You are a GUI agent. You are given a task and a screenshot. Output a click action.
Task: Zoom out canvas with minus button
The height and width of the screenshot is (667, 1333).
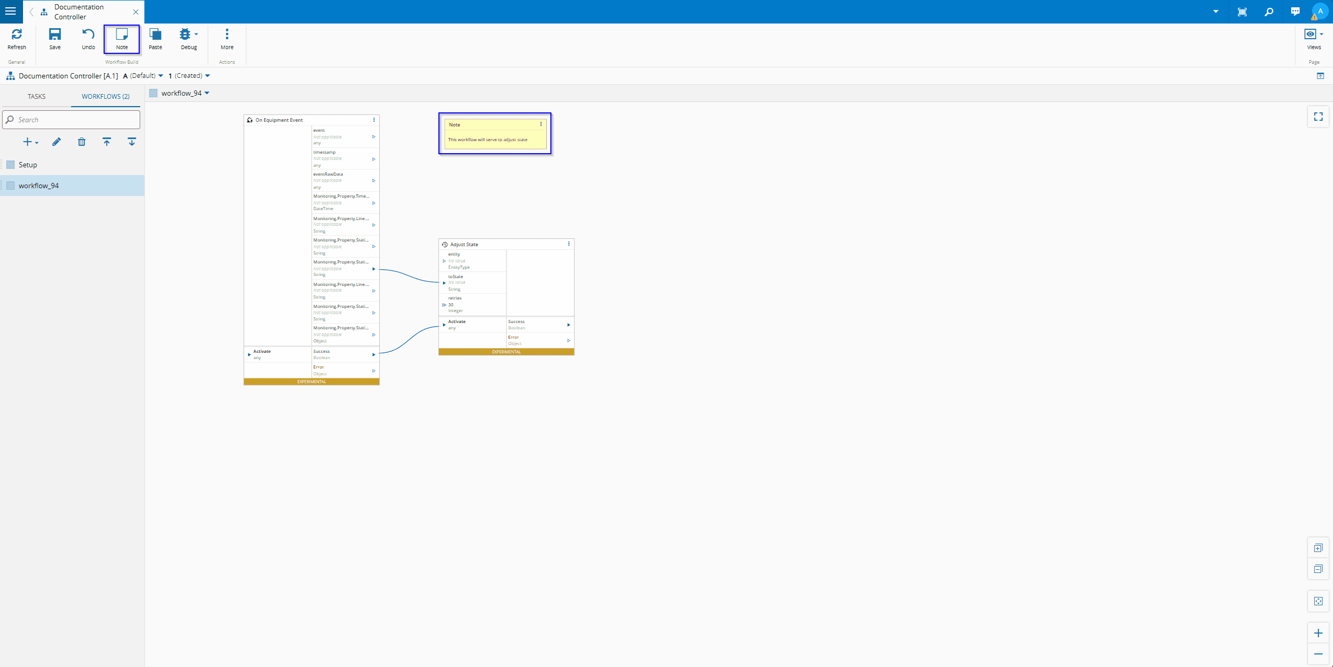click(x=1318, y=654)
